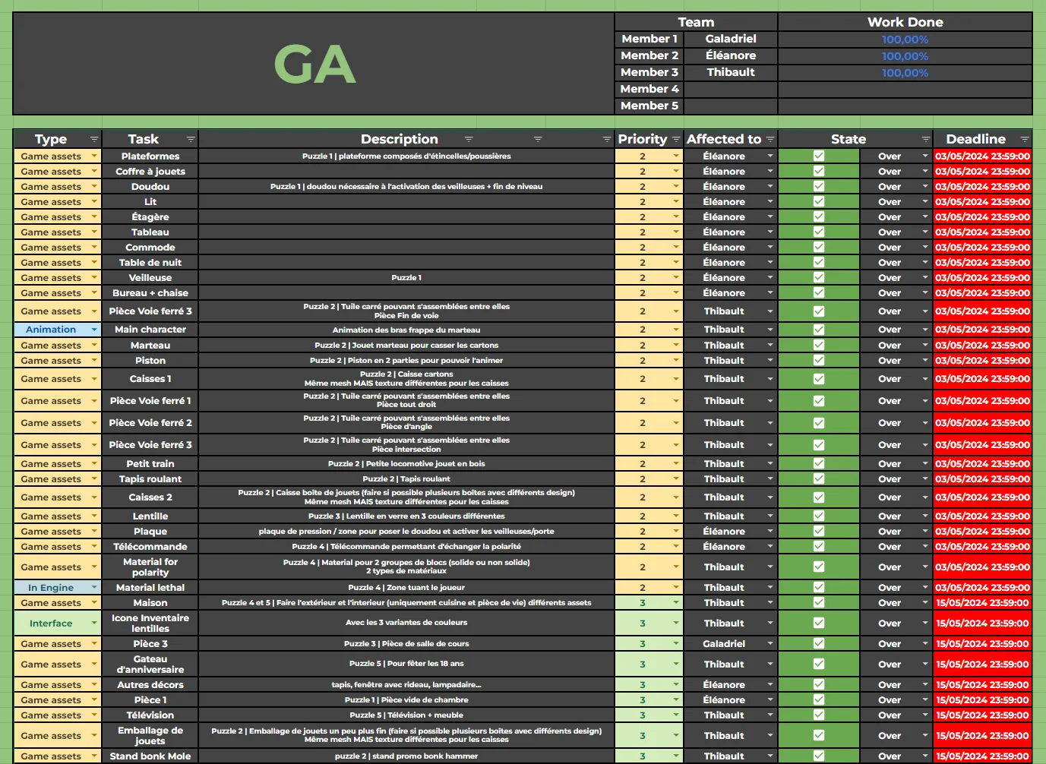Select the 03/05/2024 deadline cell for Plateformes
1046x764 pixels.
point(982,156)
